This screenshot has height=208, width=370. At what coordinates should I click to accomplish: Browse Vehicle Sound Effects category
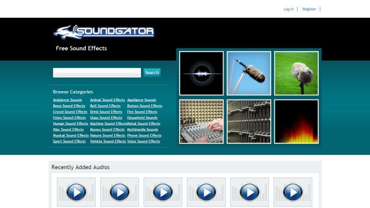(x=108, y=141)
